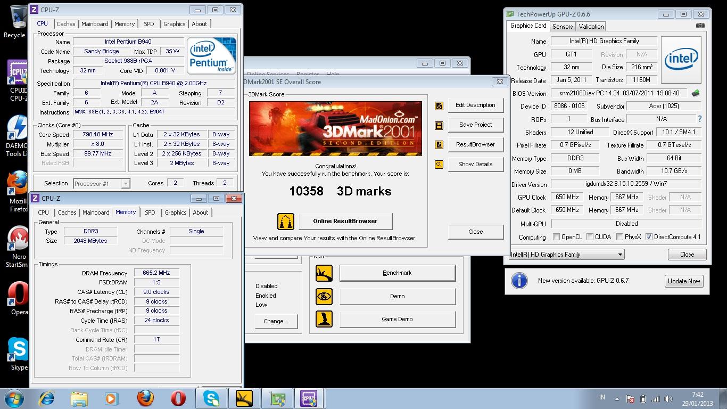The image size is (727, 409).
Task: Click the Online ResultBrowser pawn icon
Action: pos(286,222)
